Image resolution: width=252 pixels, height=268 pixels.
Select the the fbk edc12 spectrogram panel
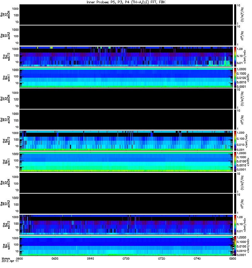coord(126,225)
